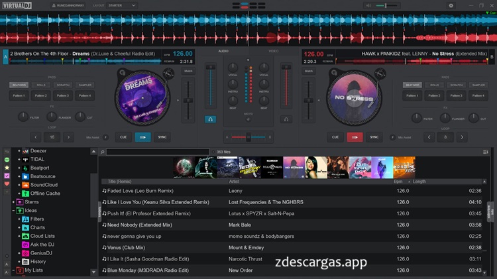Select BEATGRID pad mode on deck B
This screenshot has height=279, width=497.
(x=412, y=85)
